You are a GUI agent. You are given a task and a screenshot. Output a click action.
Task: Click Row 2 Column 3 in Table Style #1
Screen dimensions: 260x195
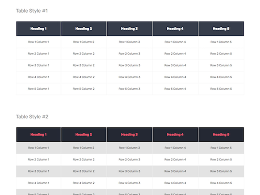point(129,54)
